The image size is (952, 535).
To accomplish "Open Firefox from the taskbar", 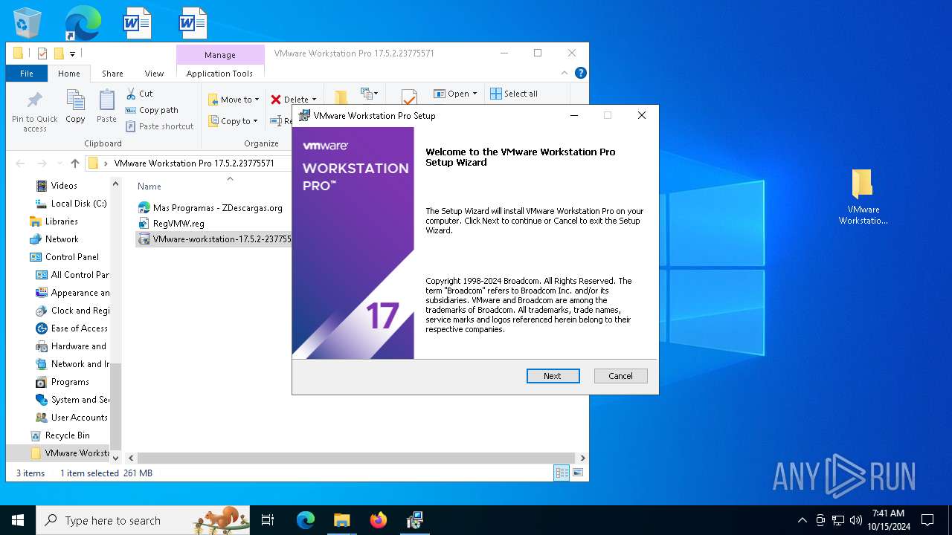I will point(378,520).
